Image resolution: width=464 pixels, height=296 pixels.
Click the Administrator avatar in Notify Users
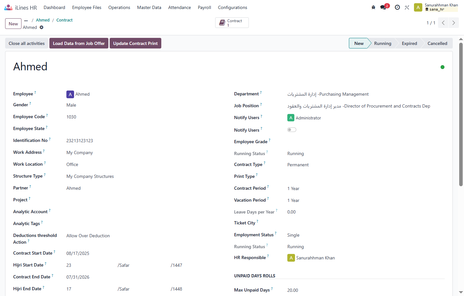(291, 118)
